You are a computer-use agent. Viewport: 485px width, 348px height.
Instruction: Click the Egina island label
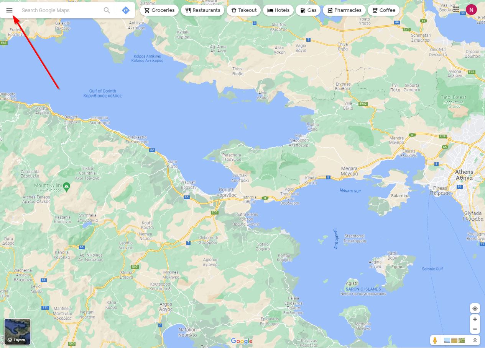coord(397,267)
